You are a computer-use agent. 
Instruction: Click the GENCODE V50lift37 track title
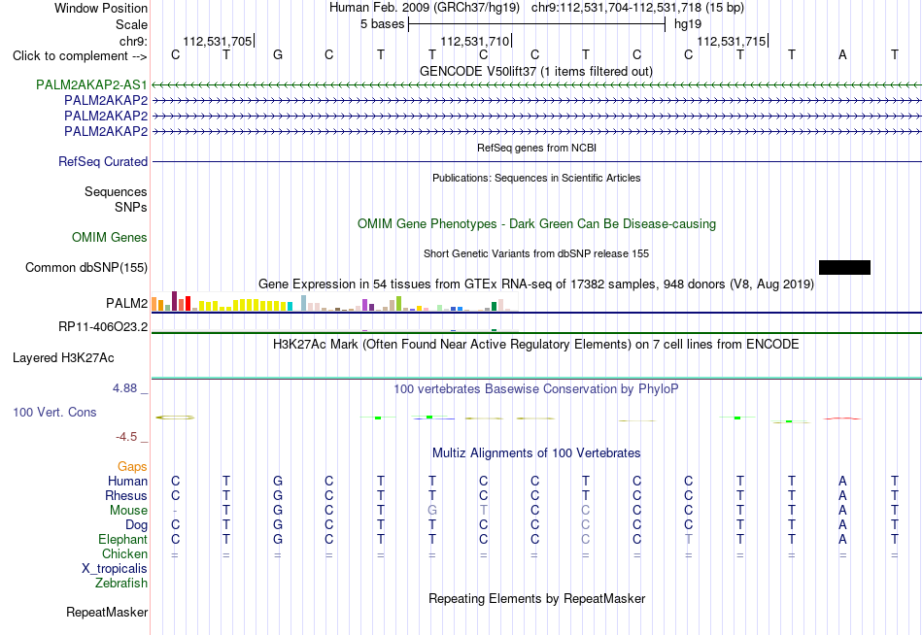[x=535, y=71]
